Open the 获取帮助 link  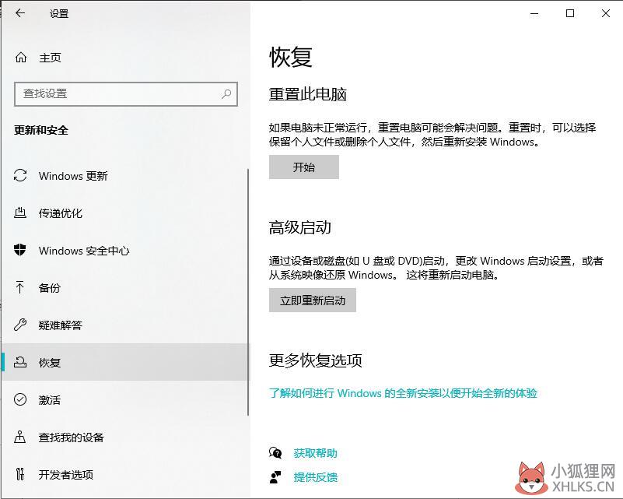click(x=315, y=453)
